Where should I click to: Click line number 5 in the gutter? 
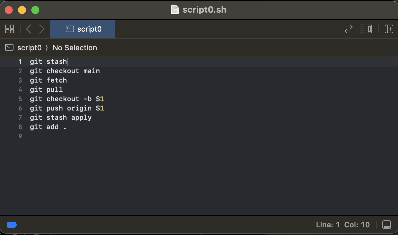(x=20, y=99)
